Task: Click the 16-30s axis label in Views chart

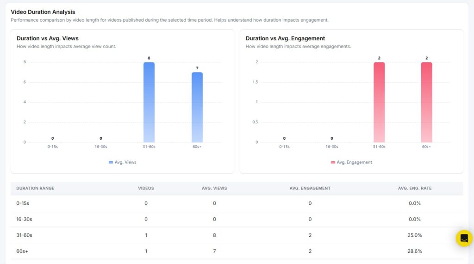Action: click(100, 147)
